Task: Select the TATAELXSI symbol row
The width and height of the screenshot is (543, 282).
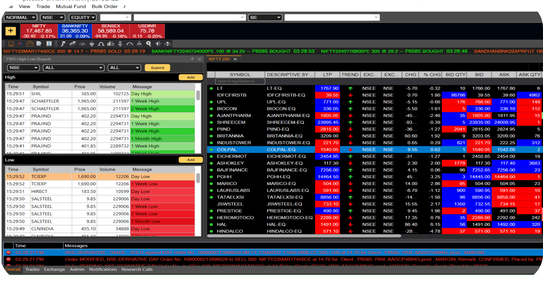Action: click(x=375, y=197)
